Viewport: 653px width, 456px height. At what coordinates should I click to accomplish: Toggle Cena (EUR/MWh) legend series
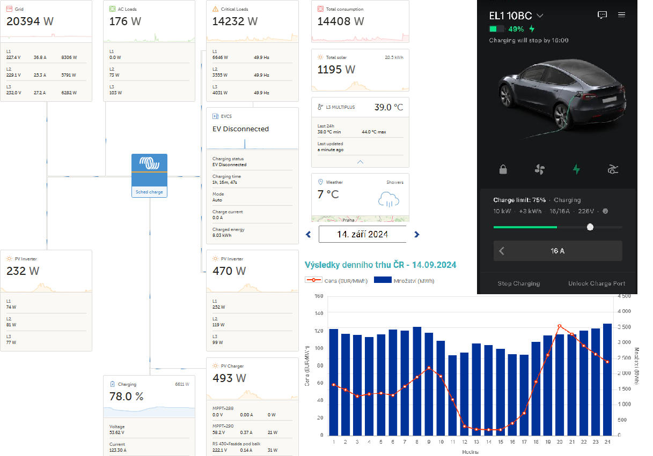coord(335,280)
